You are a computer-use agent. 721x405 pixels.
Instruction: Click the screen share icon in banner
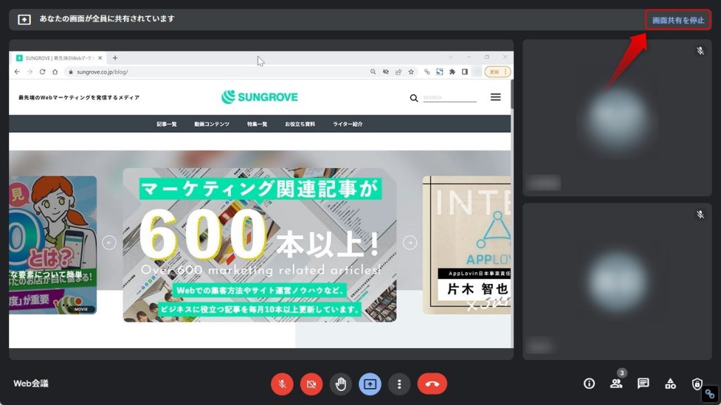25,19
